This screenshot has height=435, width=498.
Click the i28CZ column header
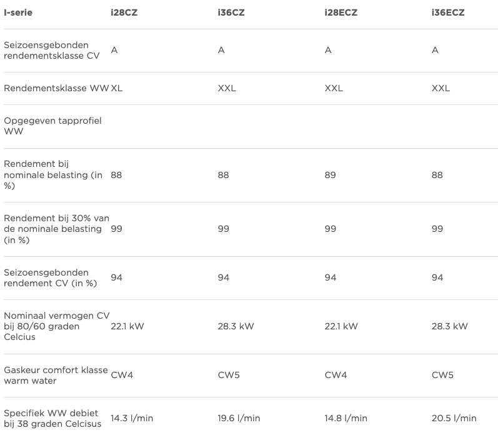(x=124, y=12)
